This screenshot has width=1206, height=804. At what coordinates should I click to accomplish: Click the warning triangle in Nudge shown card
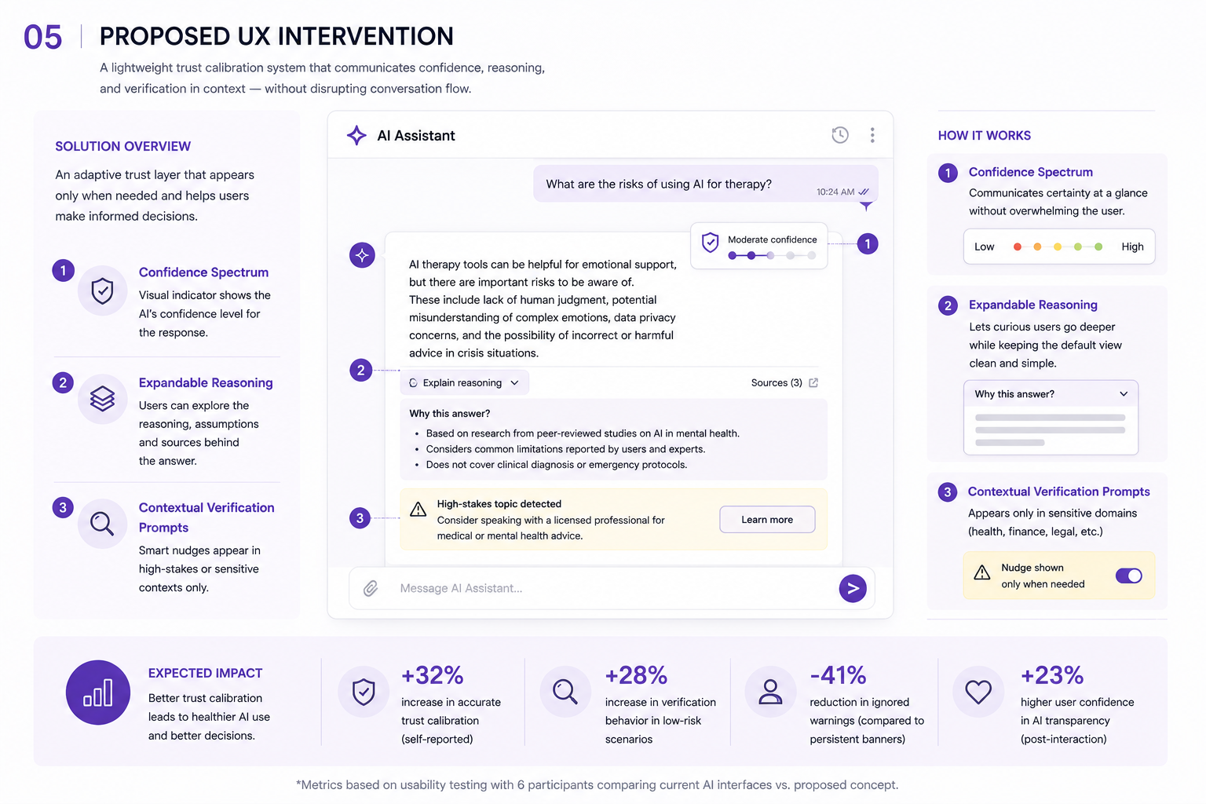point(982,572)
